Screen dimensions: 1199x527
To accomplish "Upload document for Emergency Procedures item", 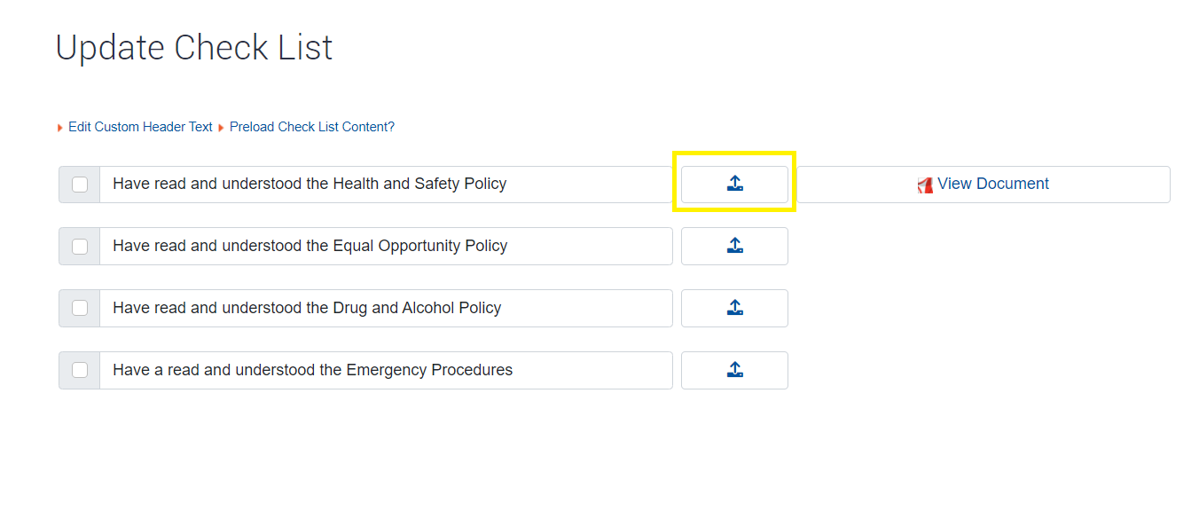I will click(734, 370).
